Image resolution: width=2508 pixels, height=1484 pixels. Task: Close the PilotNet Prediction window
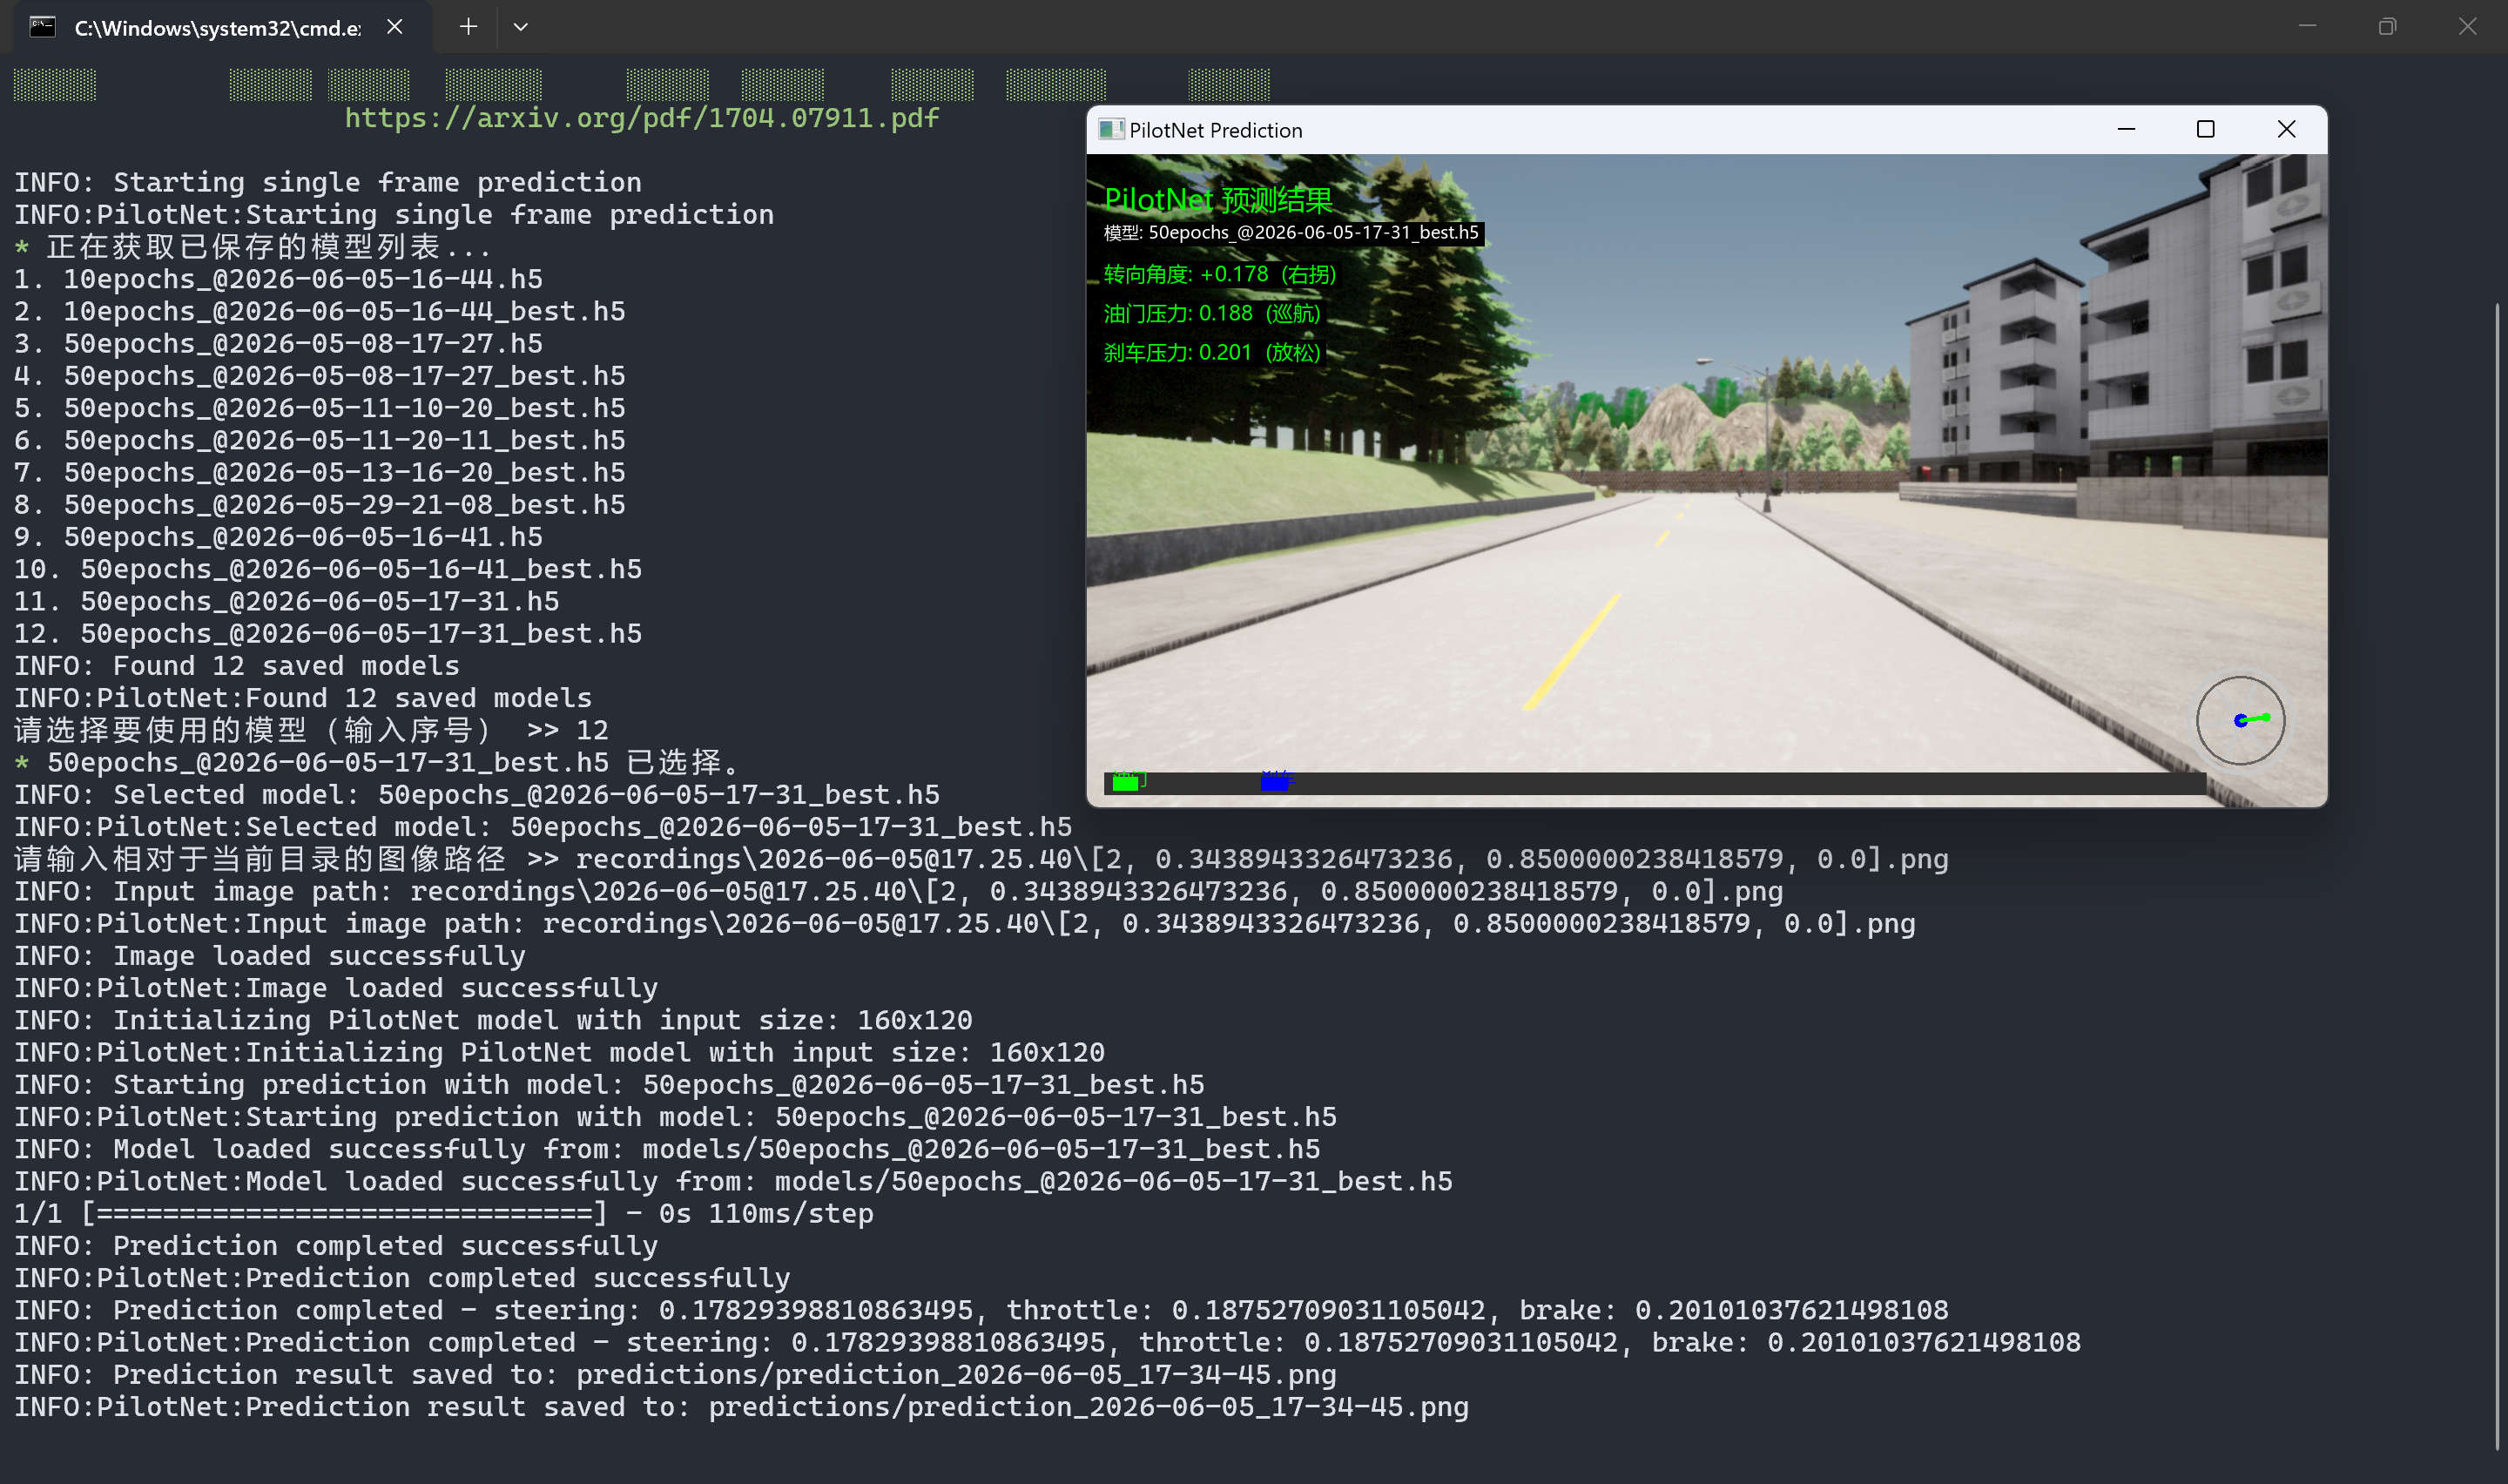click(2286, 129)
